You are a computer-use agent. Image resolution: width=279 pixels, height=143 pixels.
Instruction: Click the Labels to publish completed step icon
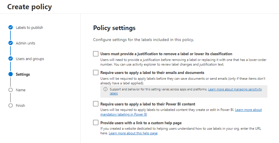point(11,27)
